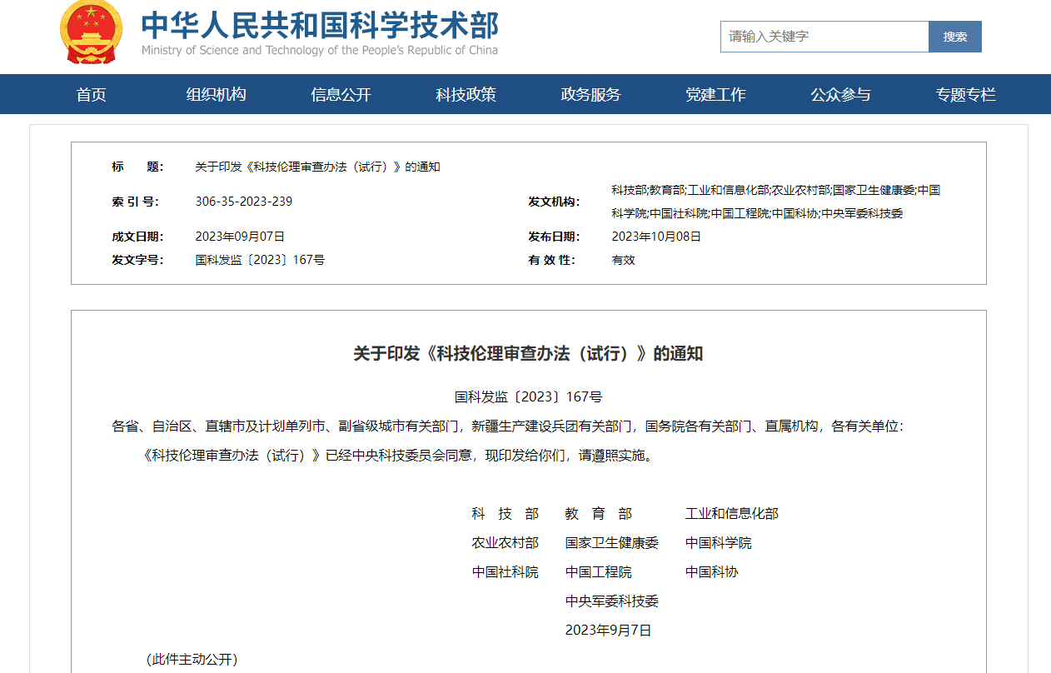
Task: Click the document title in metadata table
Action: pos(317,167)
